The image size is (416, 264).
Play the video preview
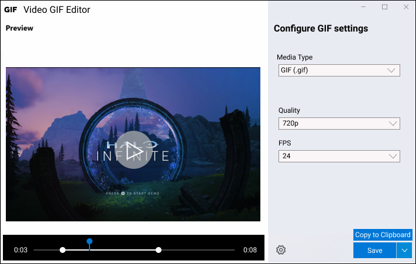tap(134, 150)
